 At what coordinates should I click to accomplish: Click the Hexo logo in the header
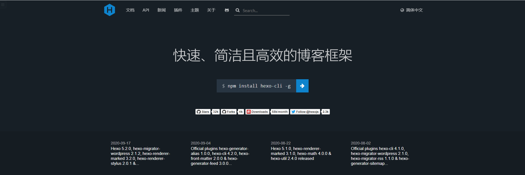[109, 10]
